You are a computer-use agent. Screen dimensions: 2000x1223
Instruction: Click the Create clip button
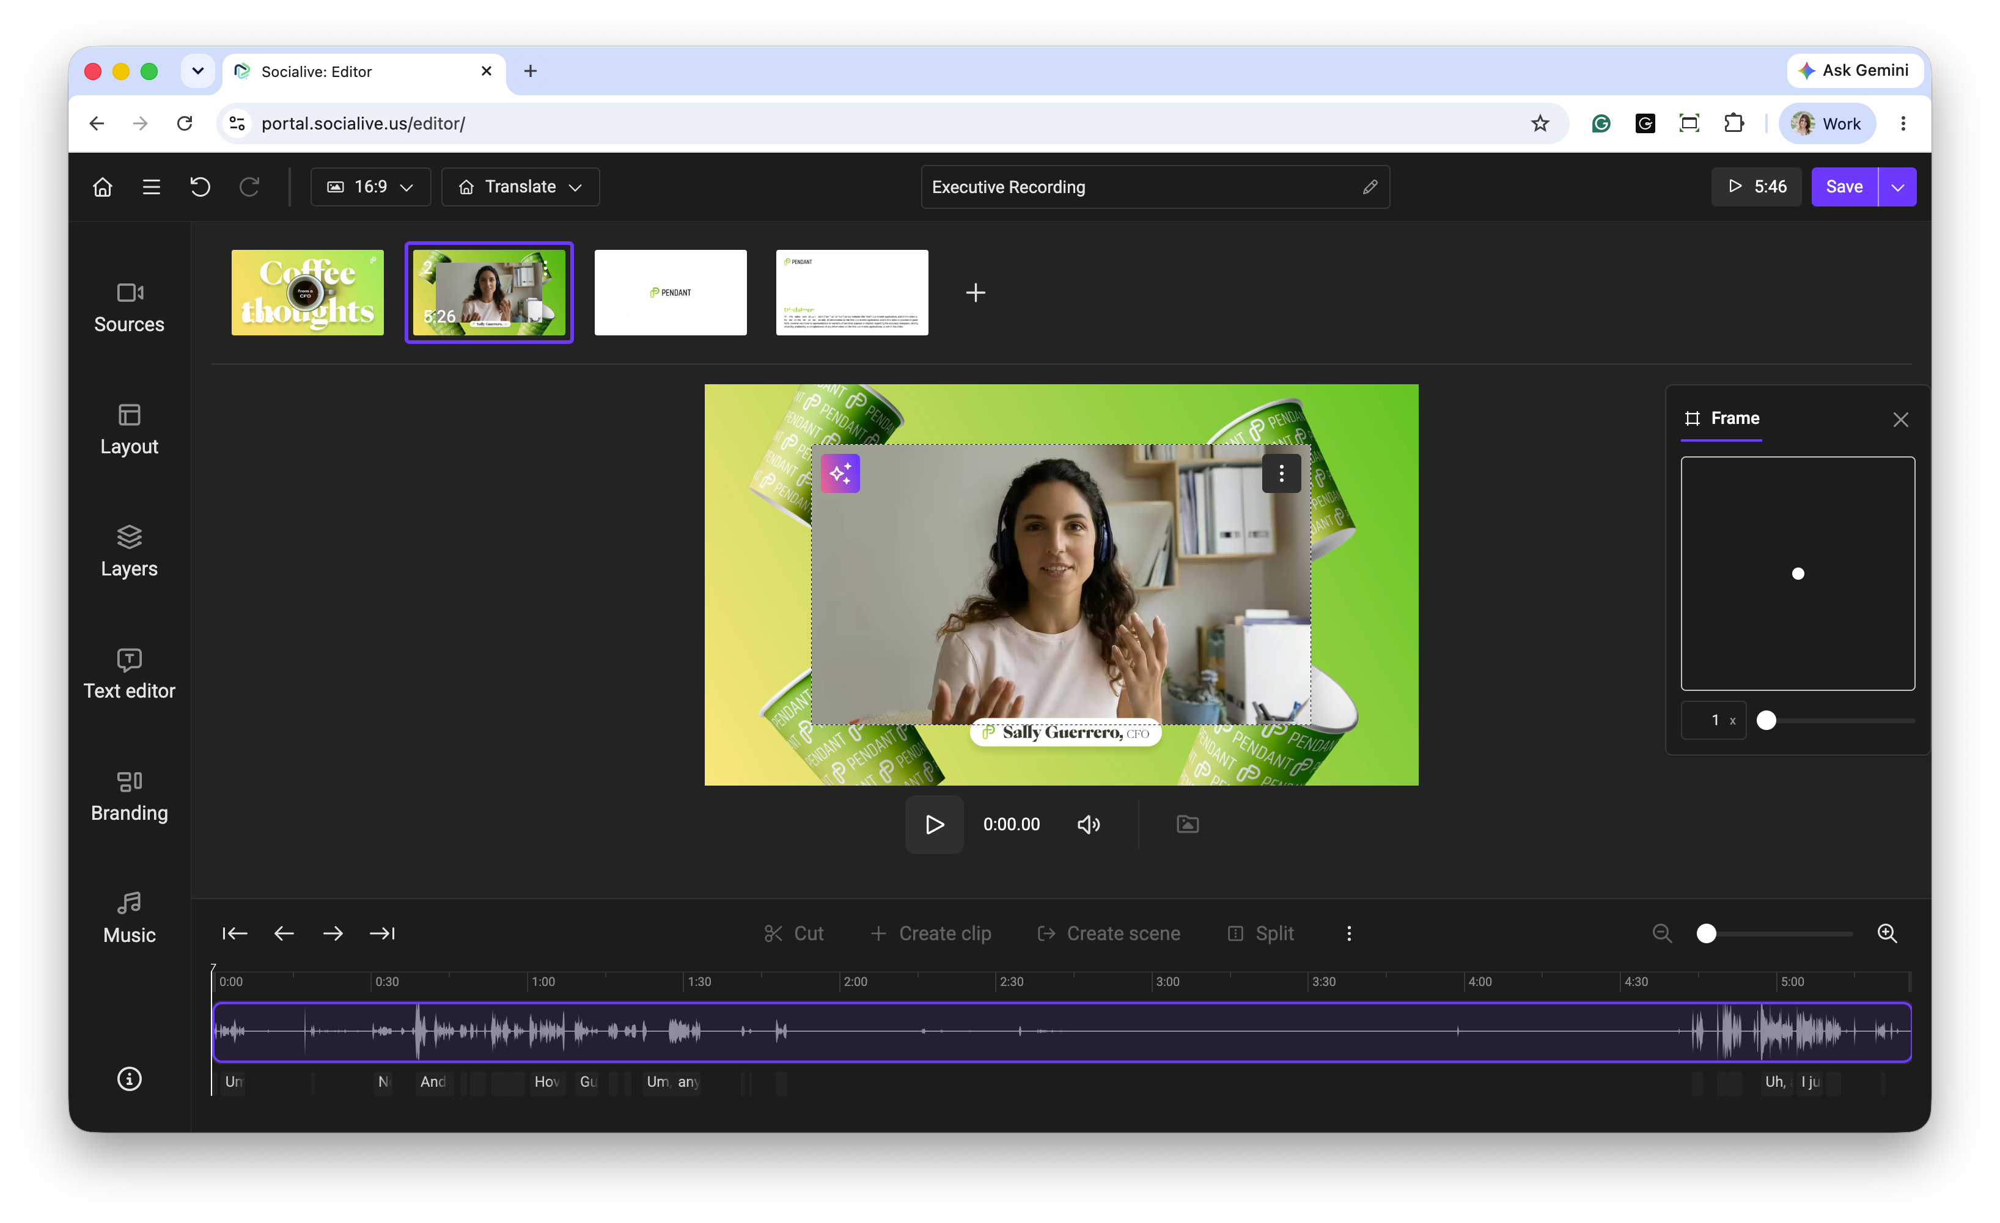click(930, 933)
